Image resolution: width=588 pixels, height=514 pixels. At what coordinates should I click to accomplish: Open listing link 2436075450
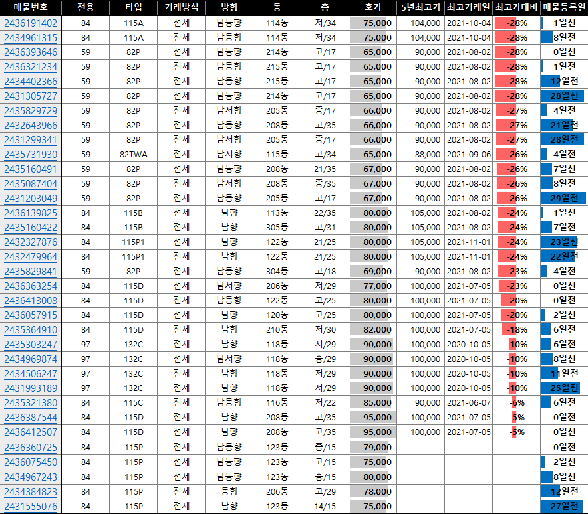pyautogui.click(x=31, y=462)
